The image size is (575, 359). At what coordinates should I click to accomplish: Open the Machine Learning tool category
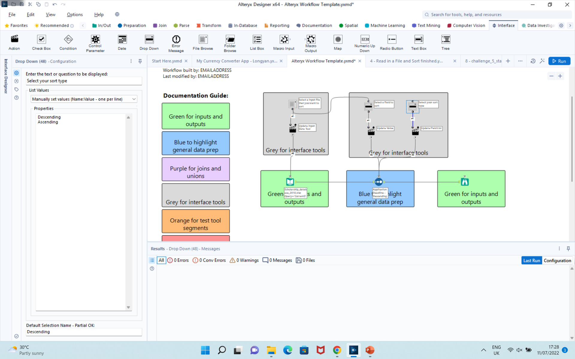pos(385,25)
